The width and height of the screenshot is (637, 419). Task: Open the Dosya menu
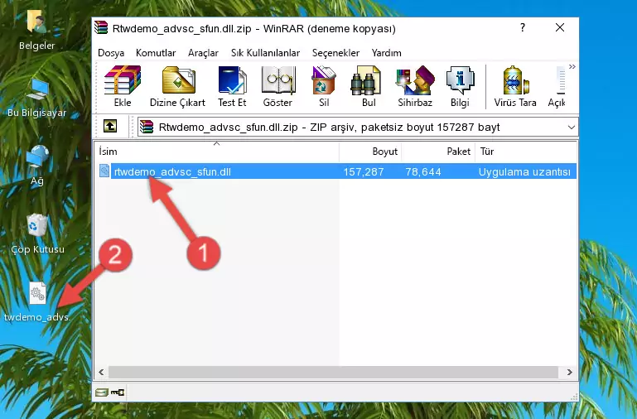(111, 53)
